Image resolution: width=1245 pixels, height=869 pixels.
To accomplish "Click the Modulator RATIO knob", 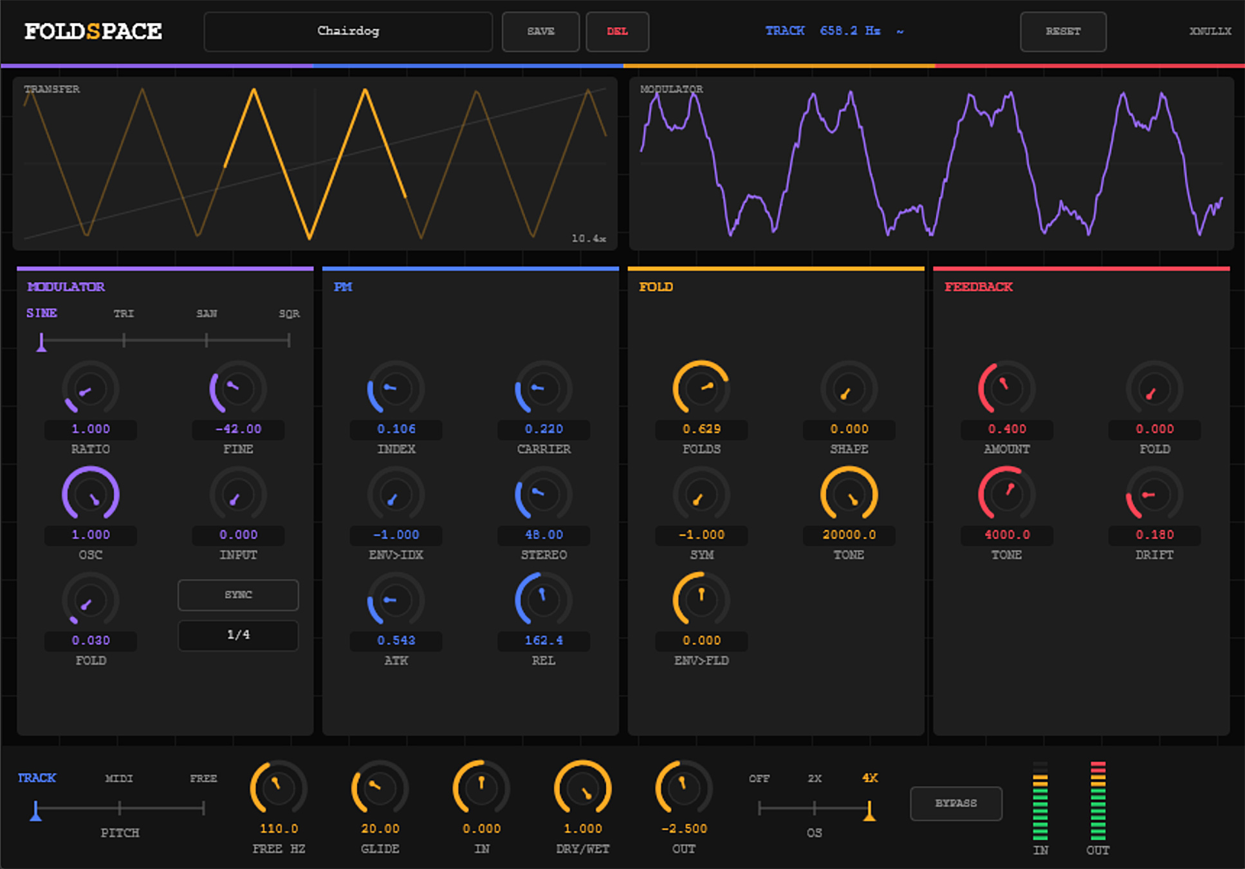I will (x=90, y=389).
